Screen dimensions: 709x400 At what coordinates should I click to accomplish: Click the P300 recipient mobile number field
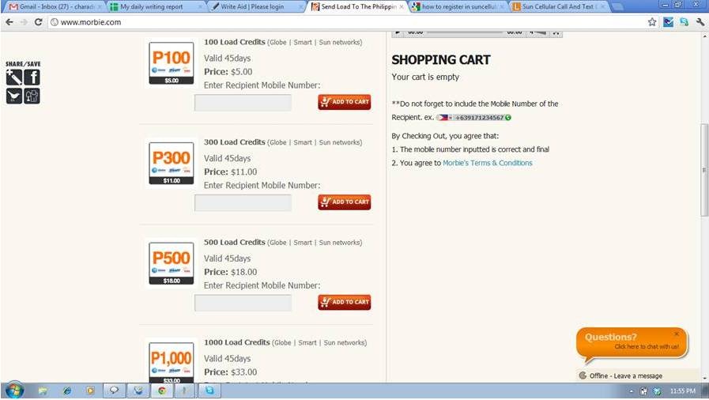coord(243,203)
